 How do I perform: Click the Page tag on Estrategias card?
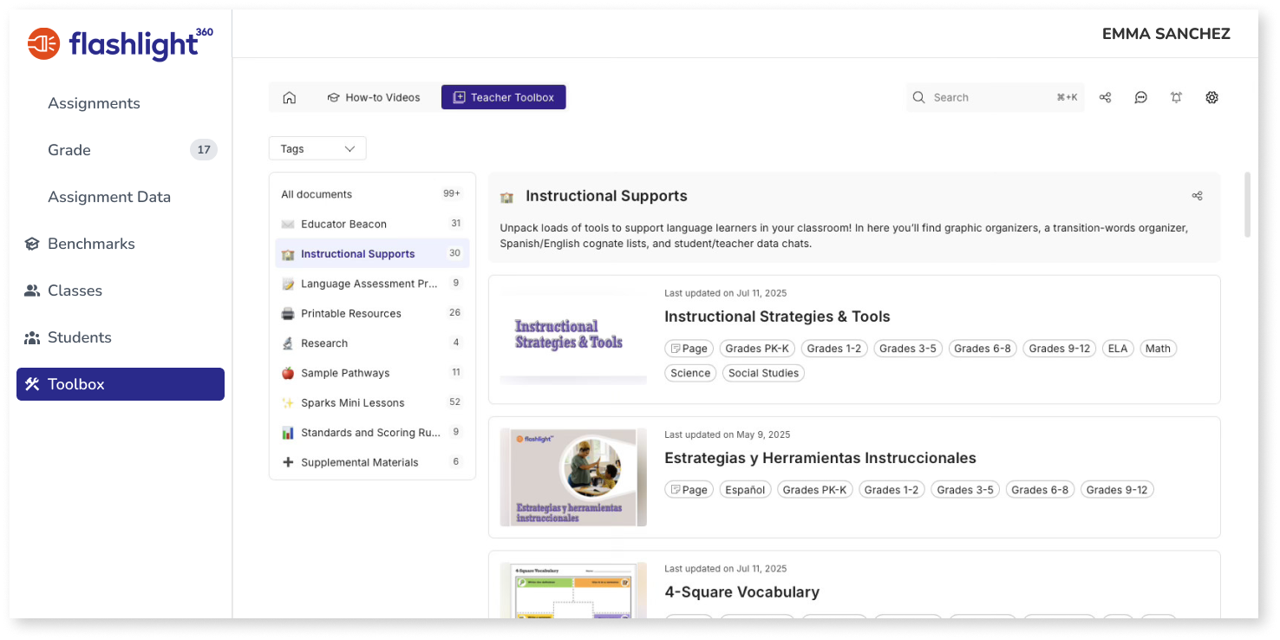[x=689, y=490]
